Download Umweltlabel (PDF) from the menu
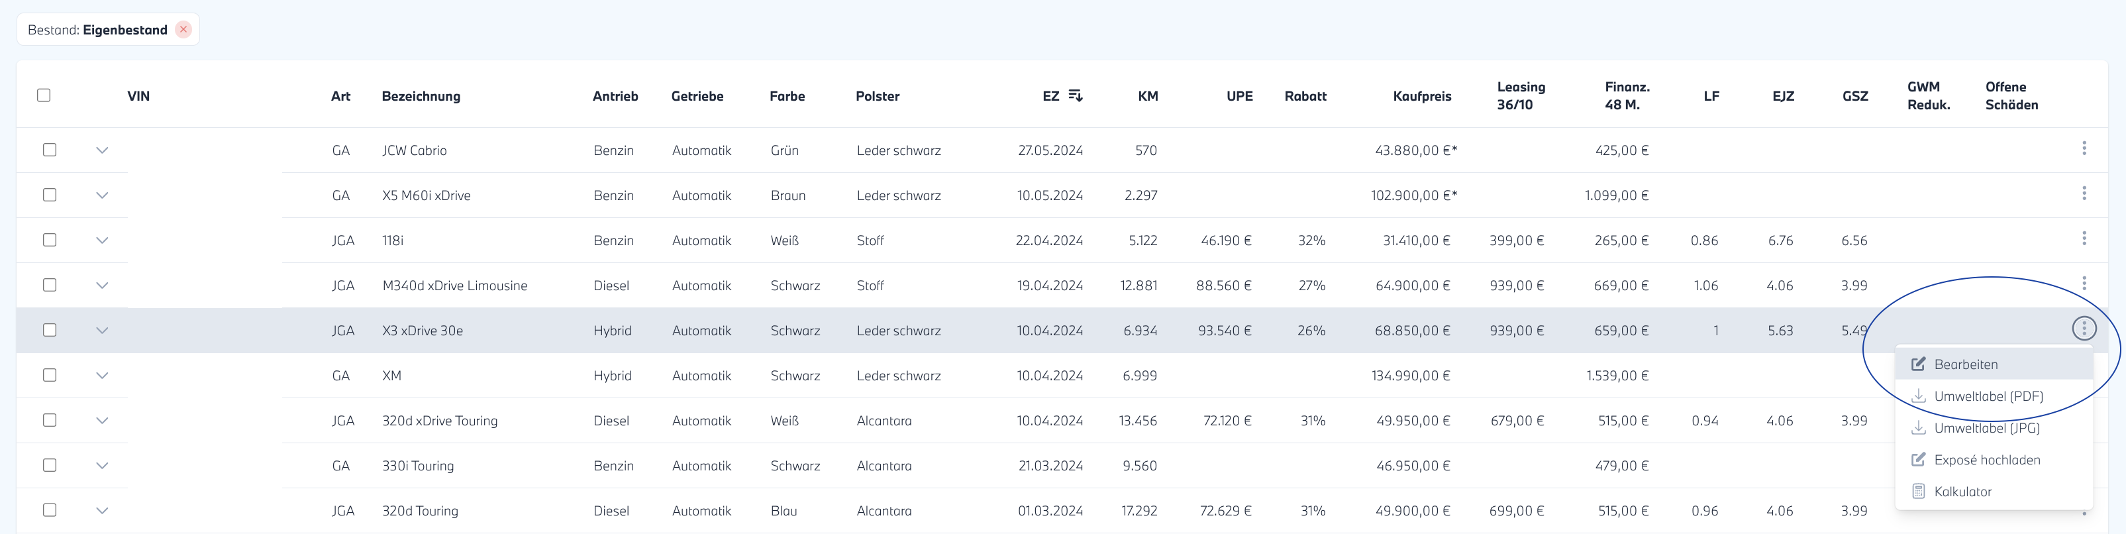 coord(1988,396)
